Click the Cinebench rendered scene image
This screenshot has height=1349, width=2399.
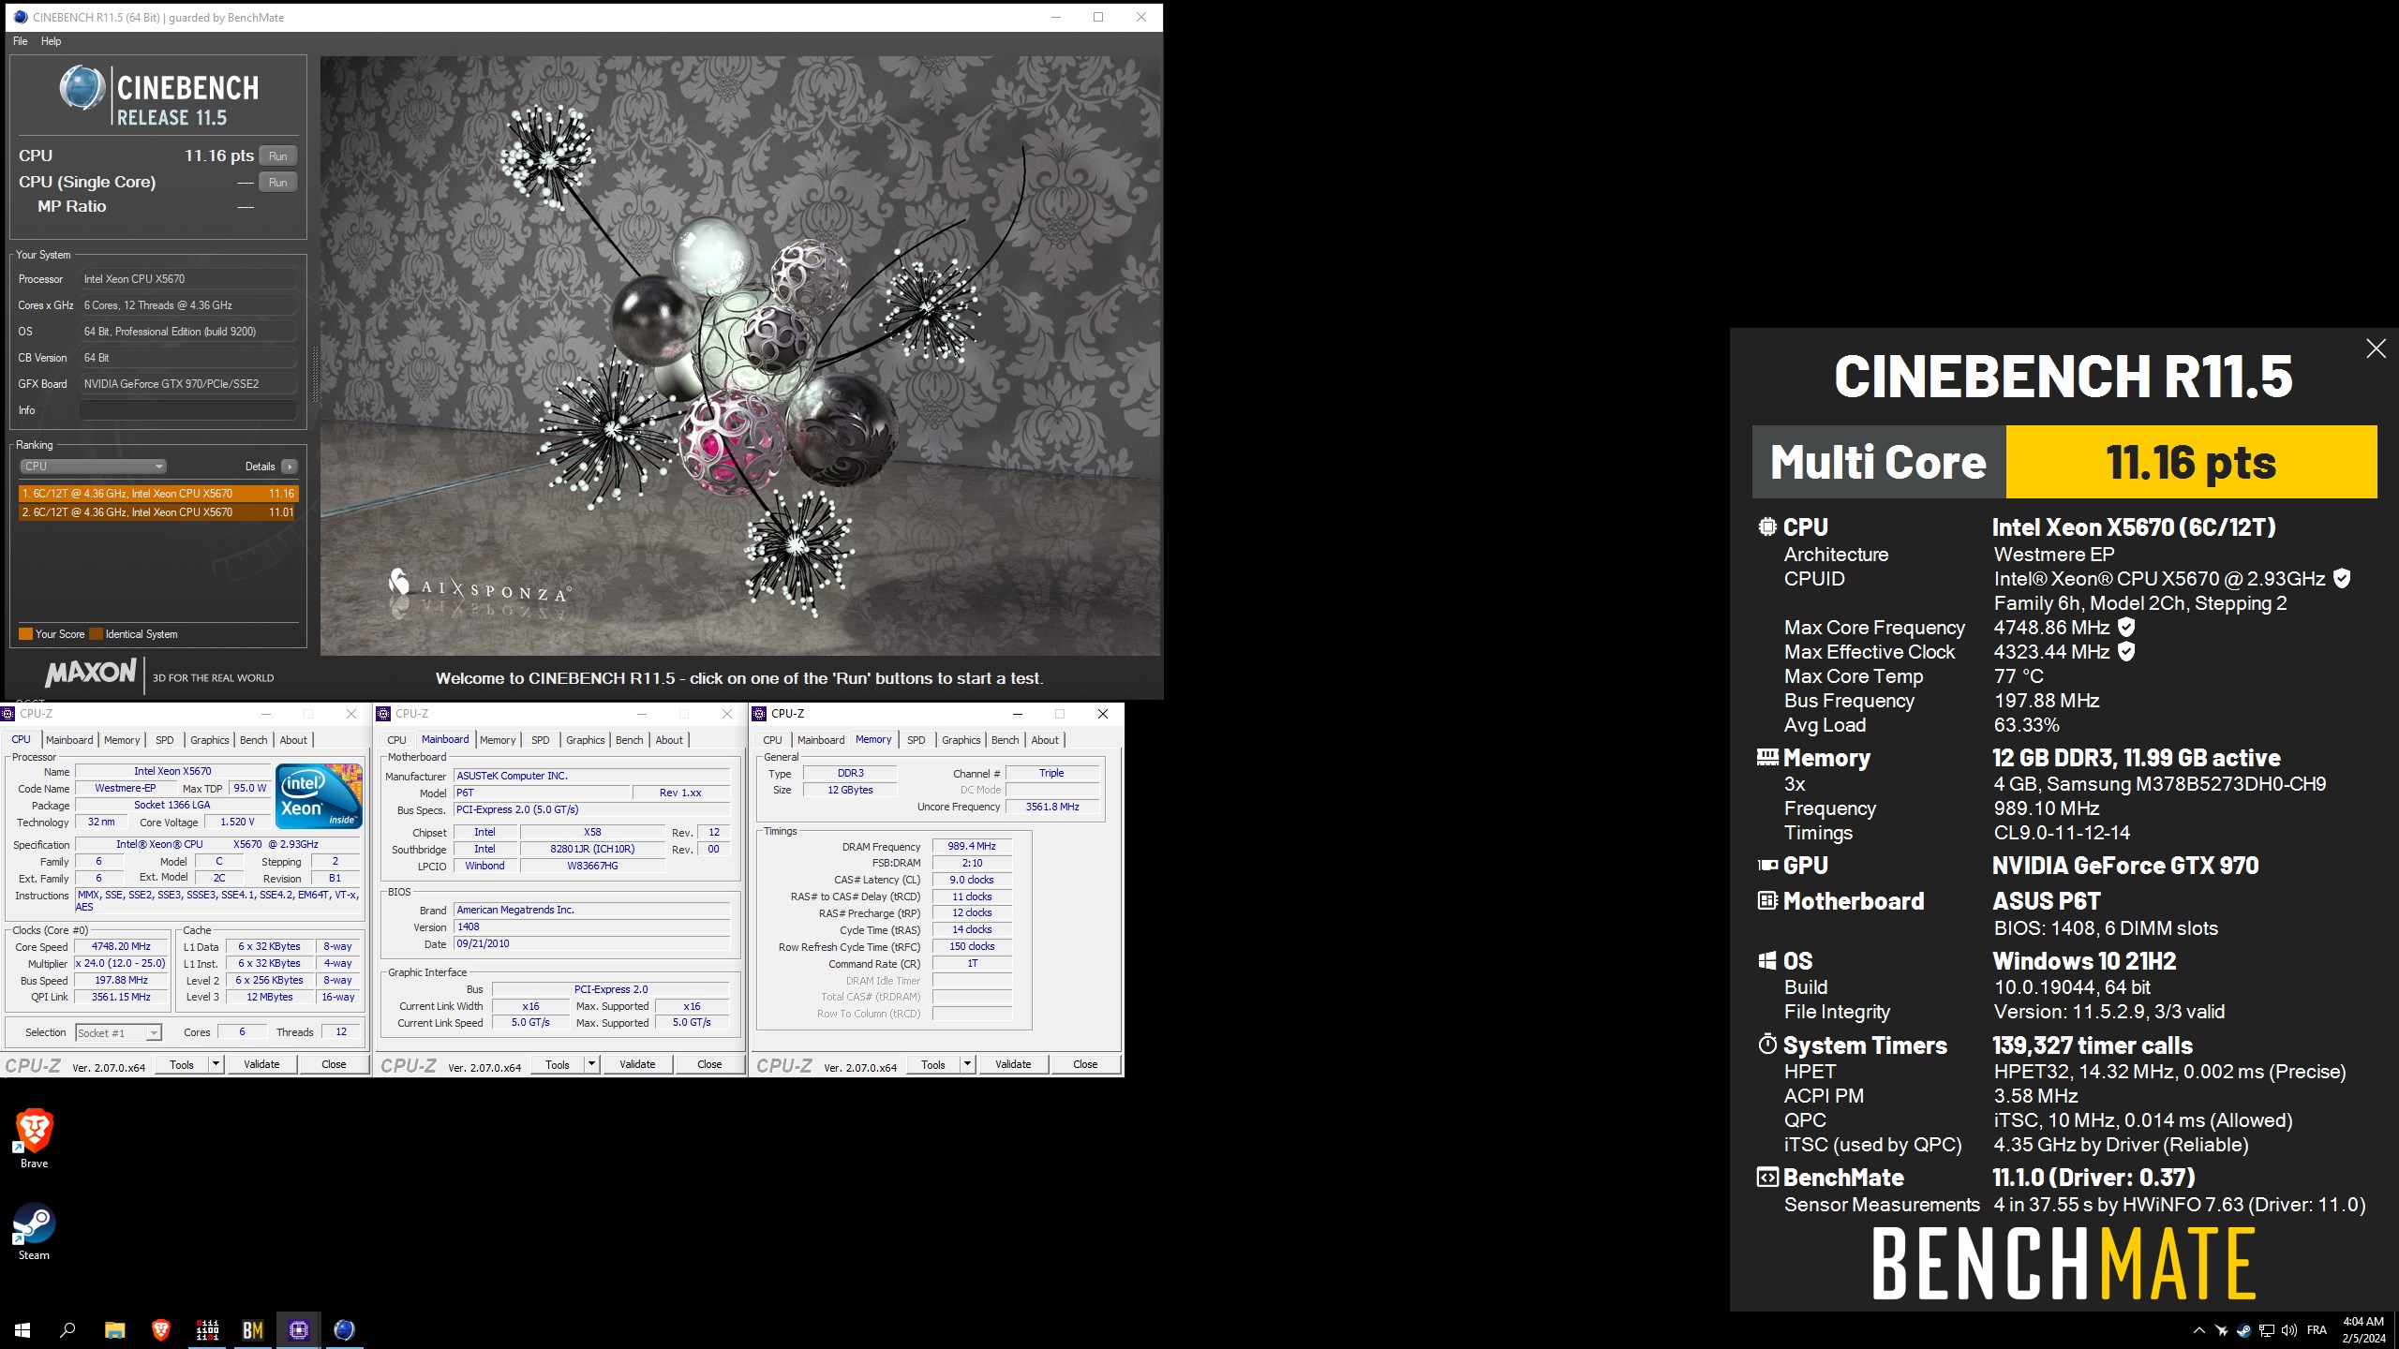pos(740,355)
